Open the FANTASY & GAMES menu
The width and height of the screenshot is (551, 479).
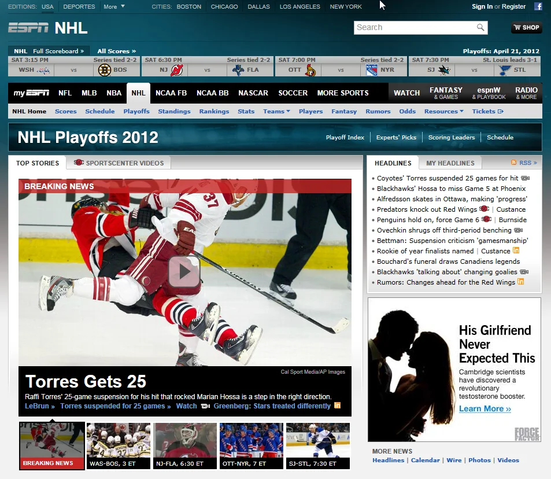click(x=446, y=93)
